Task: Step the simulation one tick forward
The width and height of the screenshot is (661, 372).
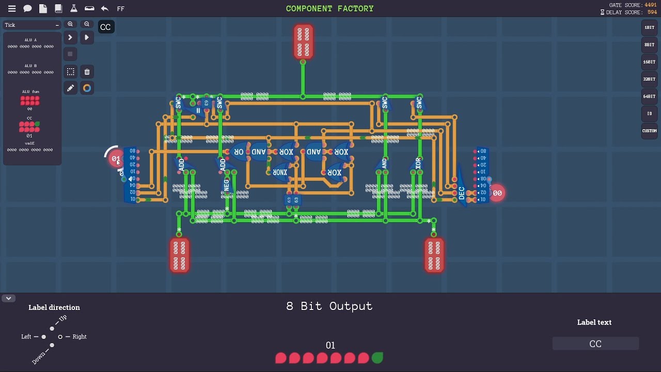Action: (x=70, y=37)
